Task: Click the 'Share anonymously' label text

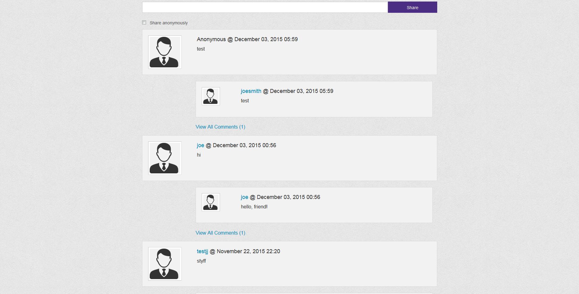Action: coord(169,23)
